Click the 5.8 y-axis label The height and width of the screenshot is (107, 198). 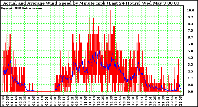pos(191,44)
